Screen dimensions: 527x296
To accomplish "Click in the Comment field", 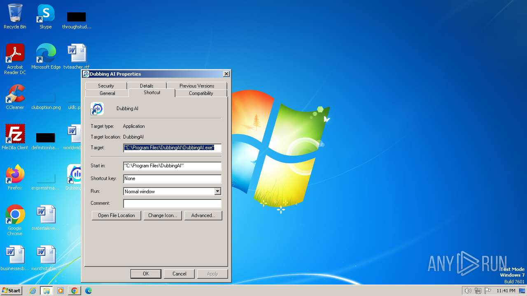I will pos(173,203).
